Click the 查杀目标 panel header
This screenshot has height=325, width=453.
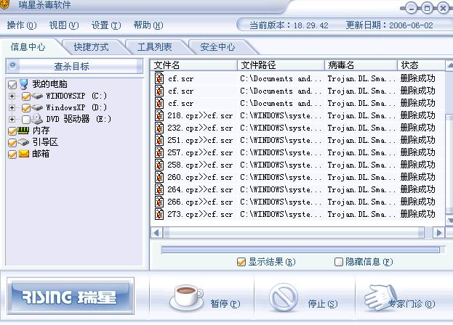click(x=74, y=66)
